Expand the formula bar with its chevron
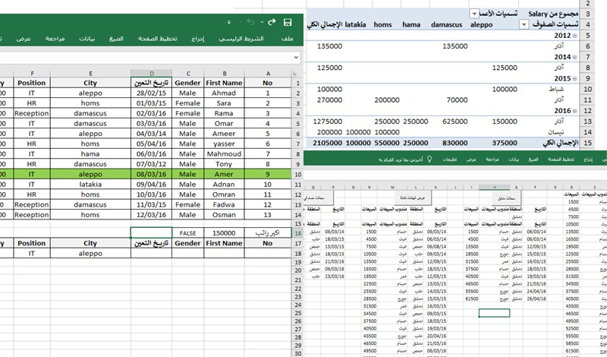This screenshot has height=357, width=607. pyautogui.click(x=296, y=58)
